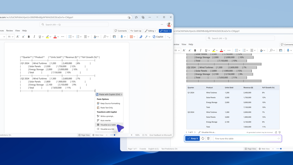Insert bulleted list in front window
This screenshot has height=165, width=293.
tap(70, 37)
